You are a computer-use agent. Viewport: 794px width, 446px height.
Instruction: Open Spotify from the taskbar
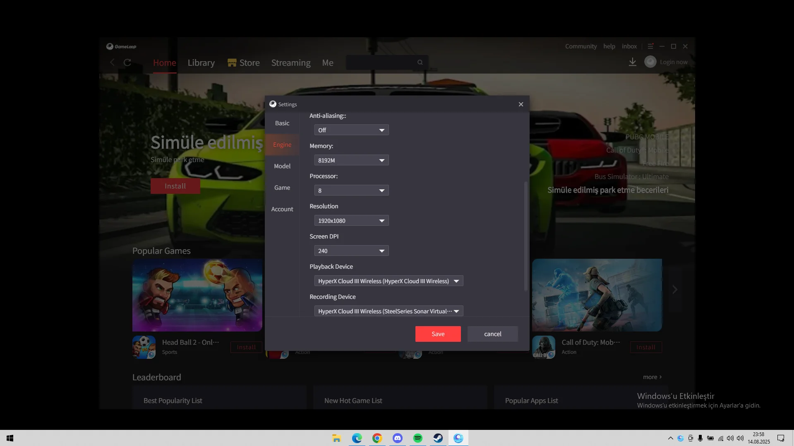417,438
